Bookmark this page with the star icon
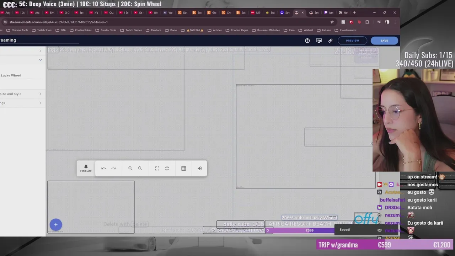Image resolution: width=455 pixels, height=256 pixels. pos(332,22)
